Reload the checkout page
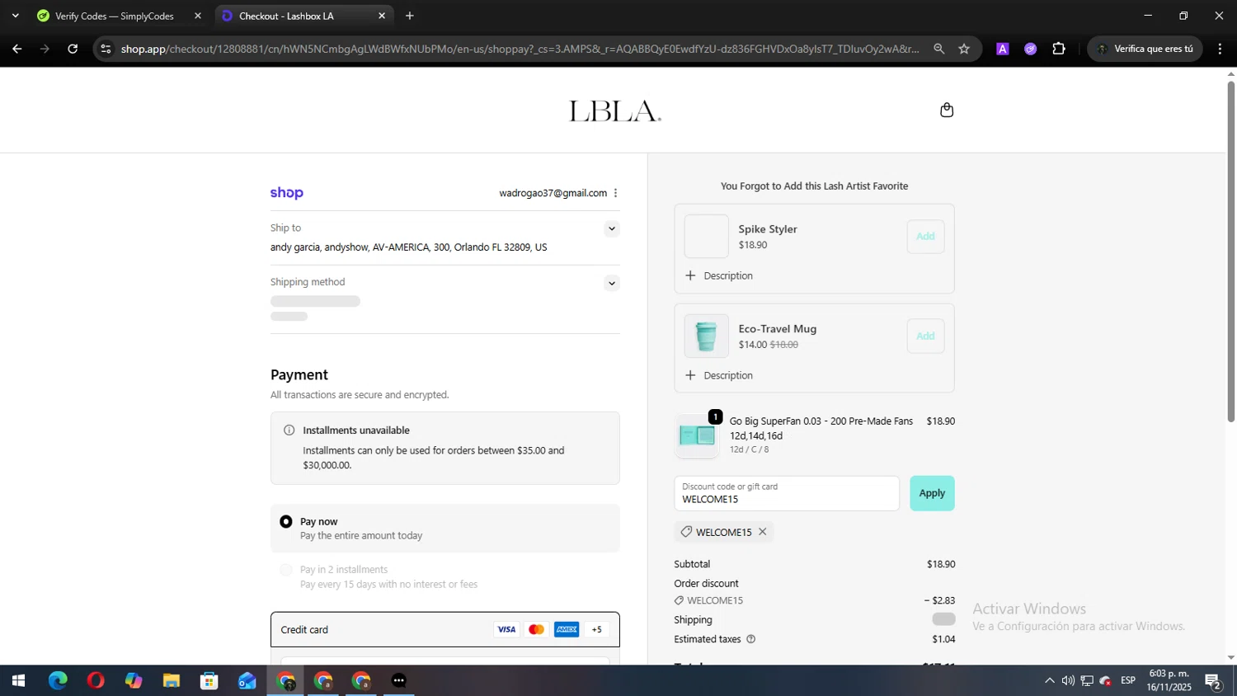The image size is (1237, 696). tap(73, 49)
